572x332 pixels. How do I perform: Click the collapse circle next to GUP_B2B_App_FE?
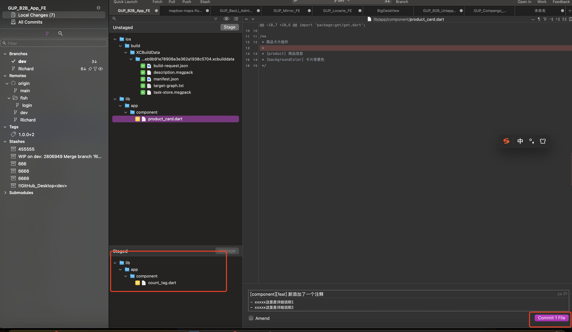(x=98, y=8)
